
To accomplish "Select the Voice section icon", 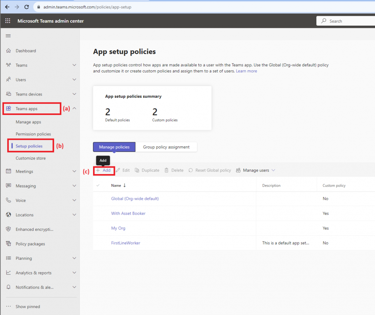I will pyautogui.click(x=8, y=200).
